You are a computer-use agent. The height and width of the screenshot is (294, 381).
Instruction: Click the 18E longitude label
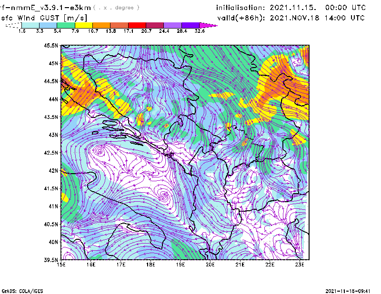[150, 265]
